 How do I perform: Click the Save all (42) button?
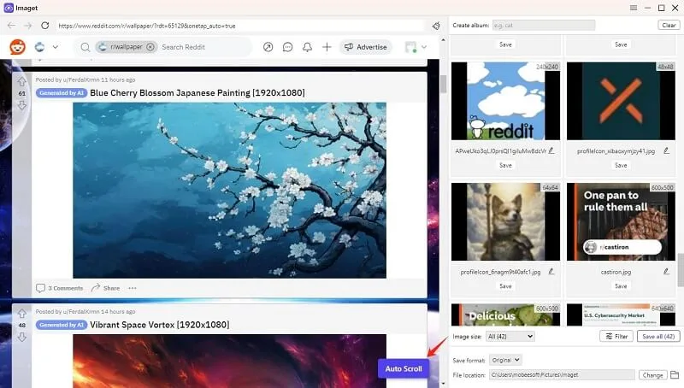(658, 337)
